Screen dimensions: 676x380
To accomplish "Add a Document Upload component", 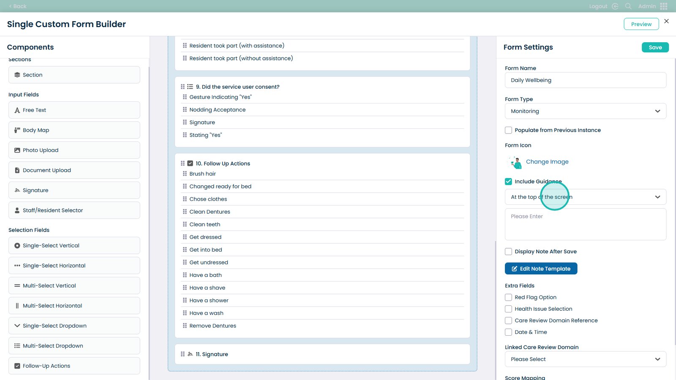I will coord(74,170).
